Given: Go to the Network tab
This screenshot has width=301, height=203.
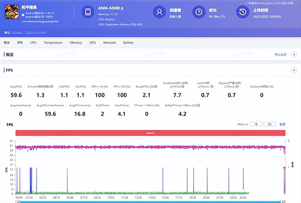Looking at the screenshot, I should click(x=109, y=43).
